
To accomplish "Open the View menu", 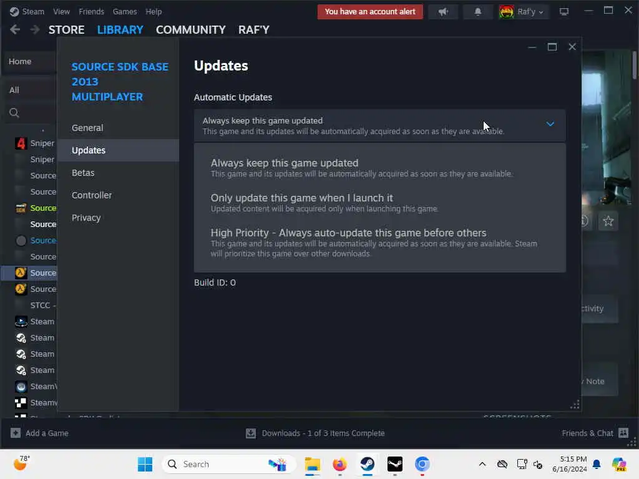I will (x=61, y=11).
